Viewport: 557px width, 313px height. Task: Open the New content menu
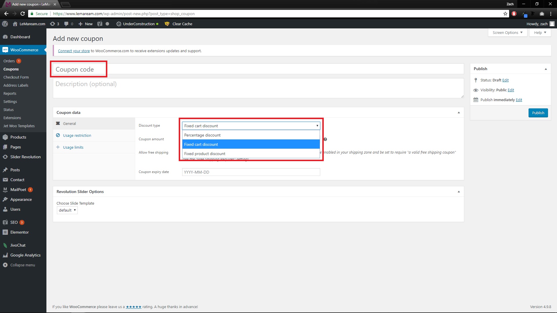pos(86,24)
